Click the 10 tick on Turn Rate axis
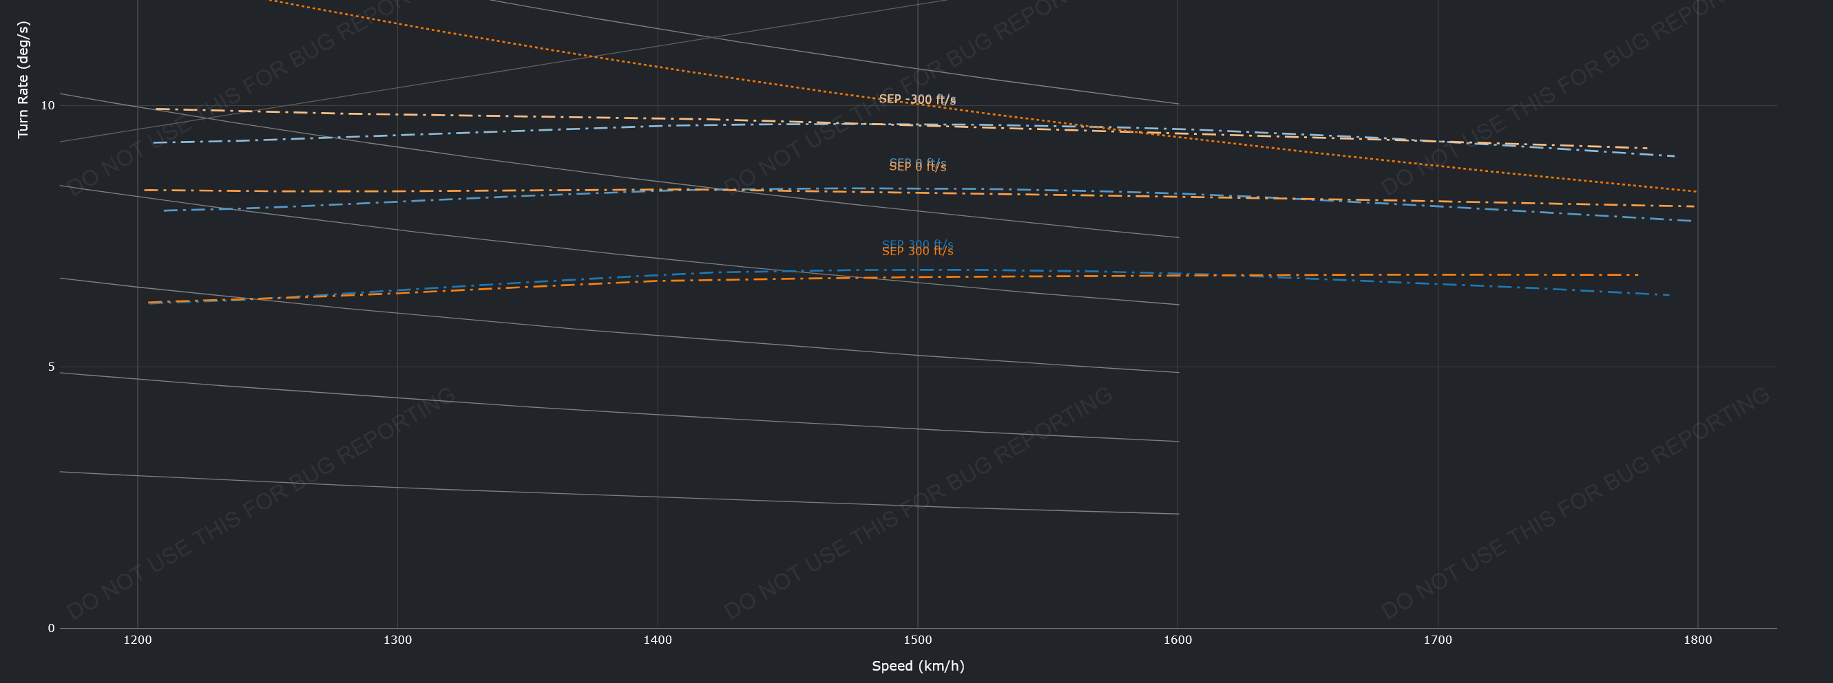The image size is (1833, 683). (x=48, y=106)
